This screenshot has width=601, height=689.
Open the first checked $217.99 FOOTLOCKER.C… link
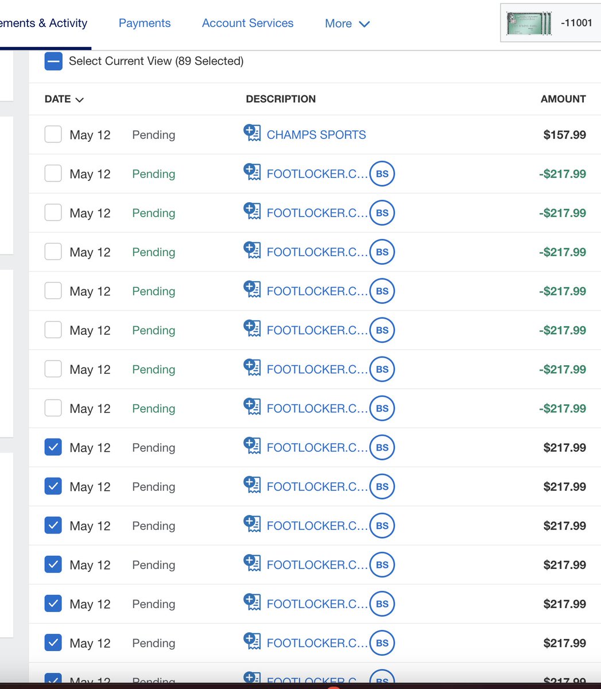(317, 447)
